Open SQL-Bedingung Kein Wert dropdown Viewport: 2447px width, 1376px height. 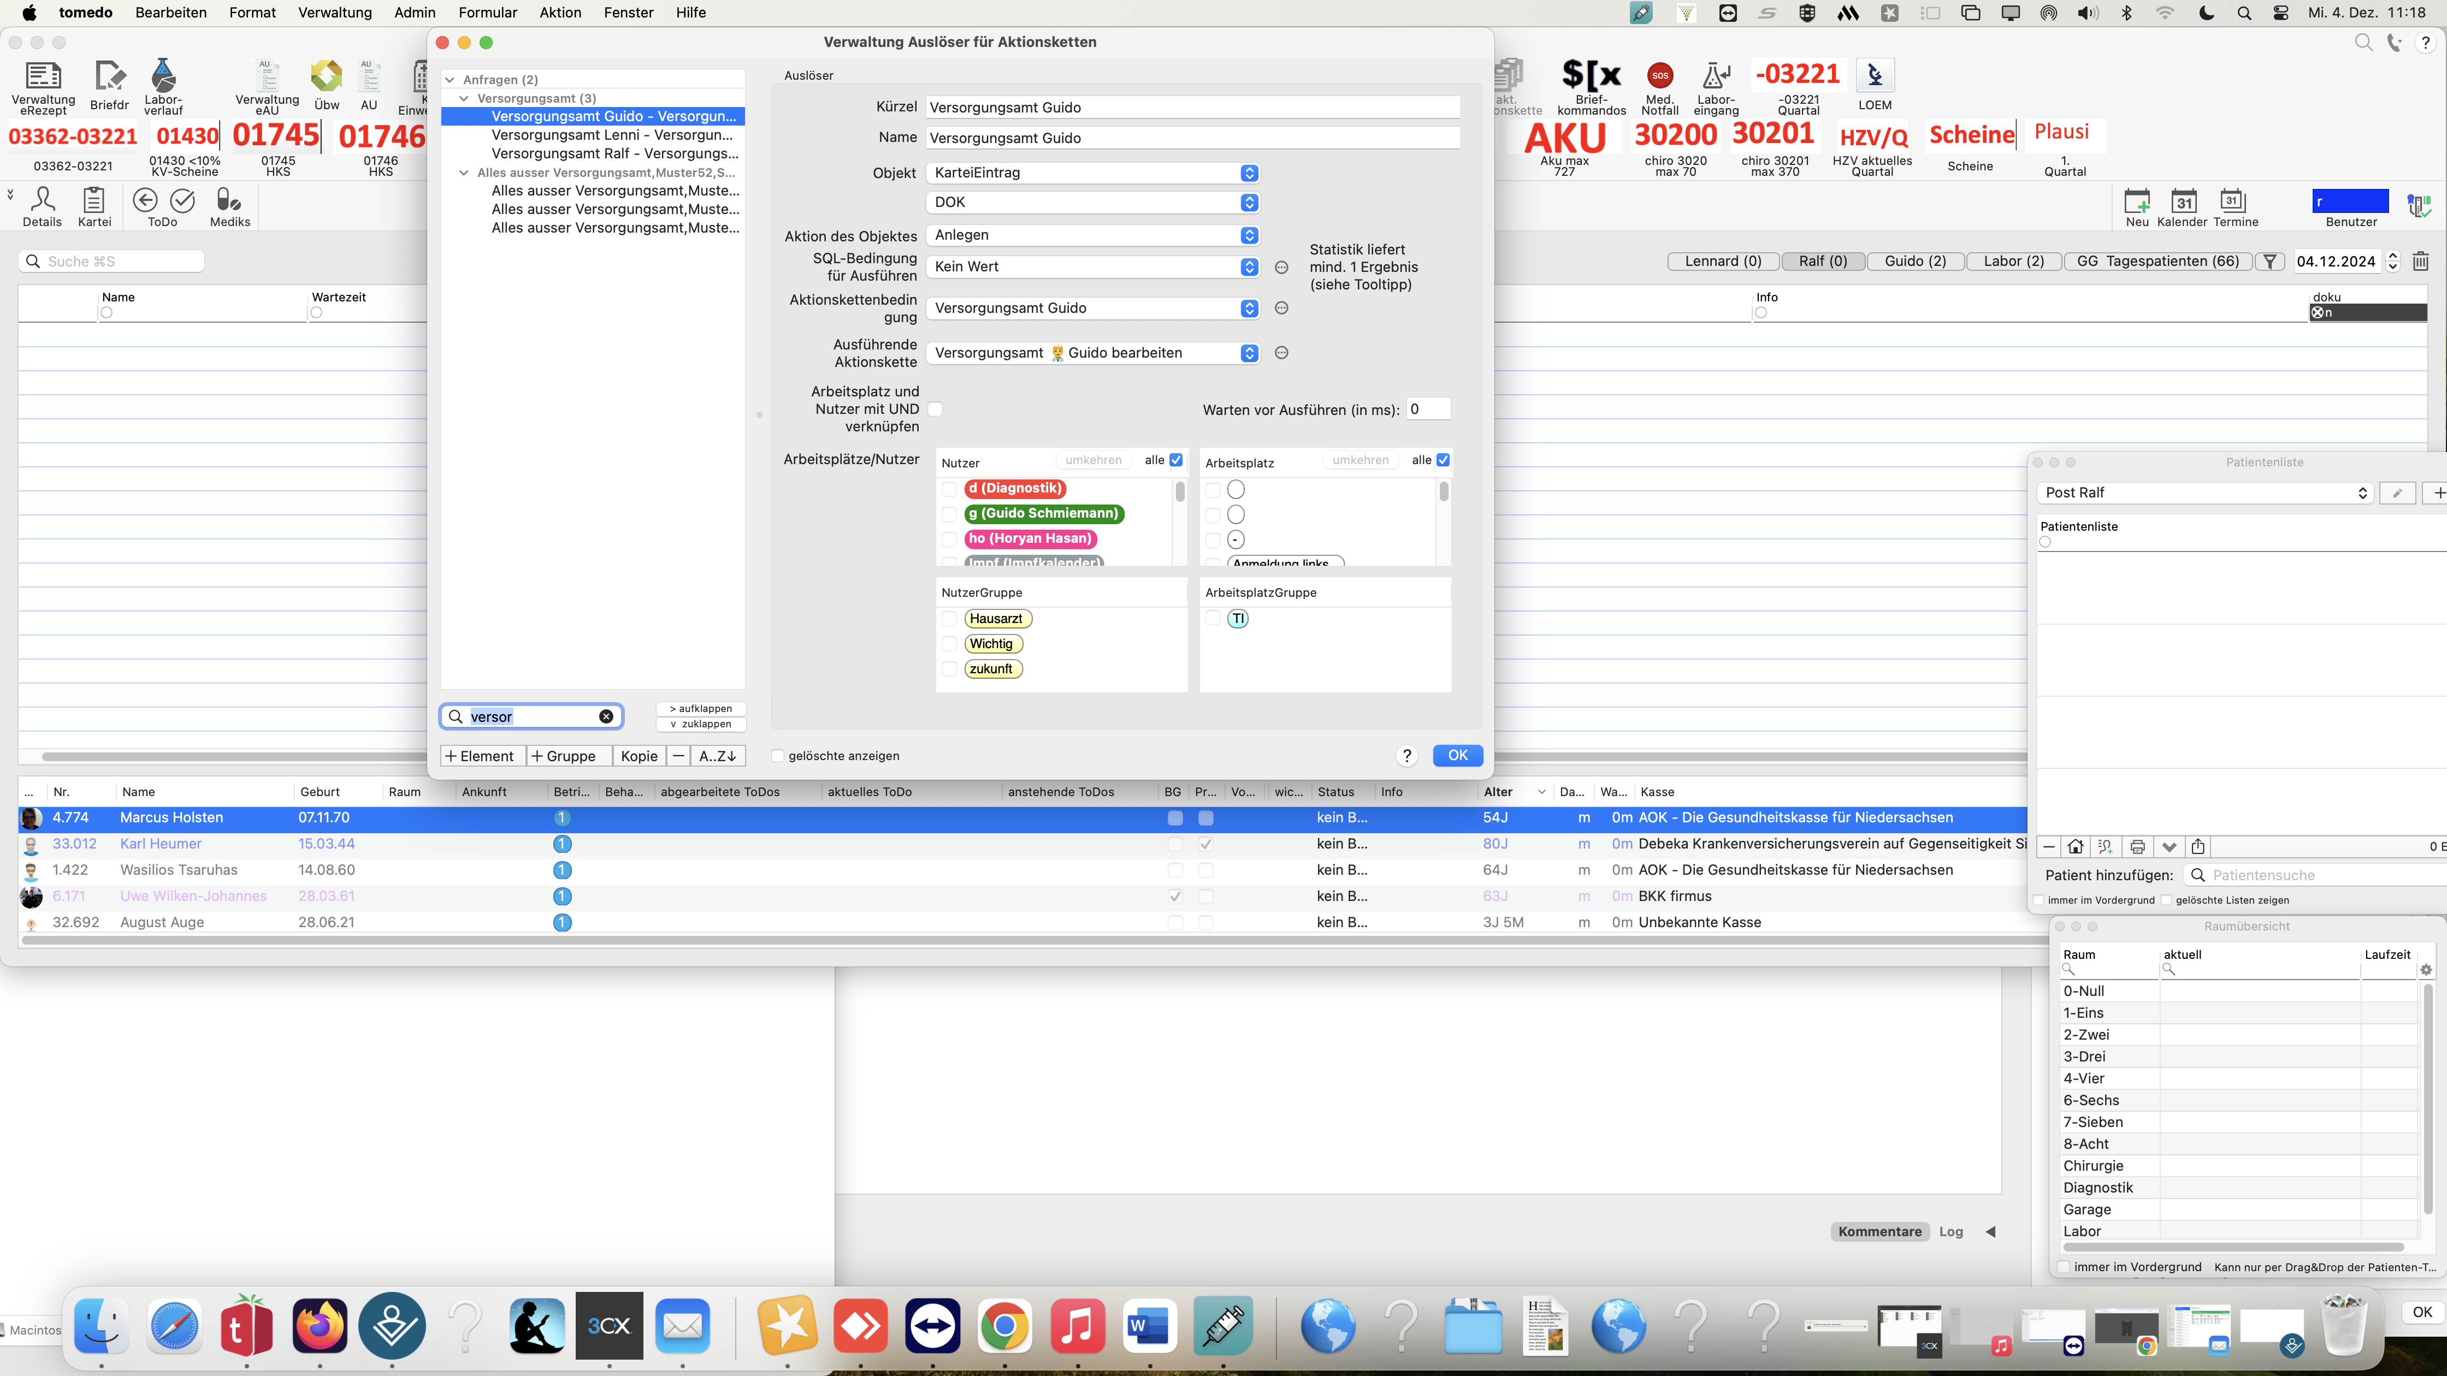pos(1094,267)
